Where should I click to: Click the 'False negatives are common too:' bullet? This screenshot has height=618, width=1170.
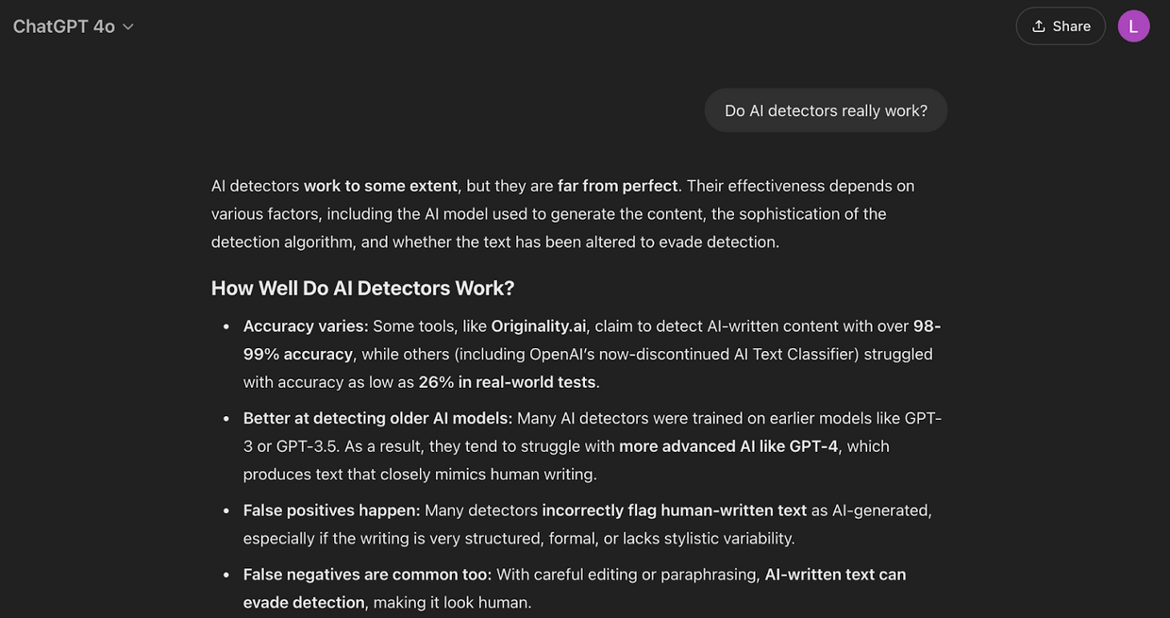point(366,573)
